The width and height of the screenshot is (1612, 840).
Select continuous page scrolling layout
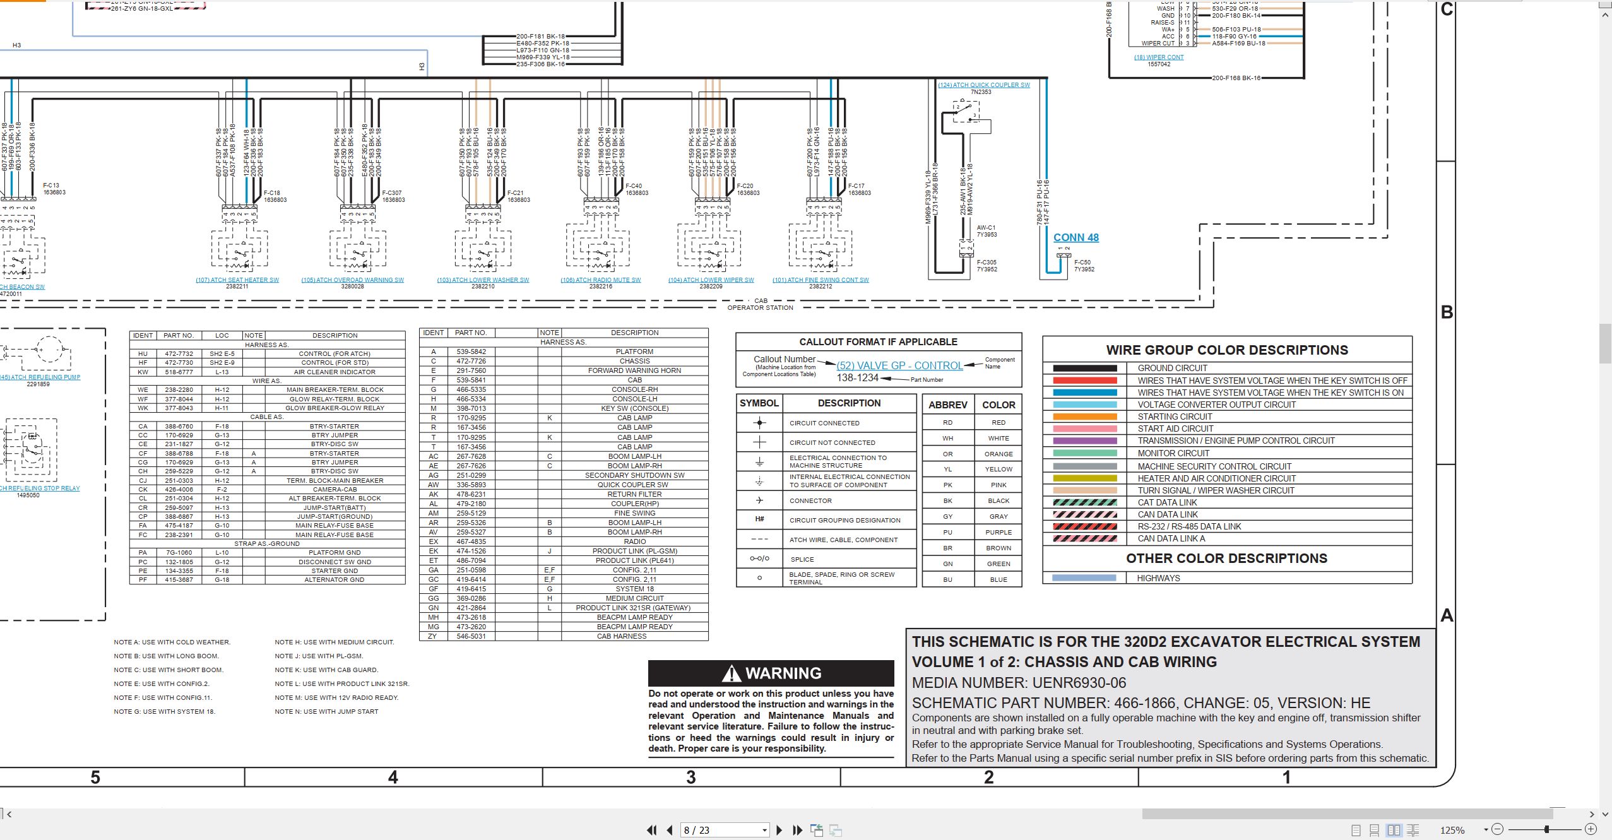click(1375, 831)
